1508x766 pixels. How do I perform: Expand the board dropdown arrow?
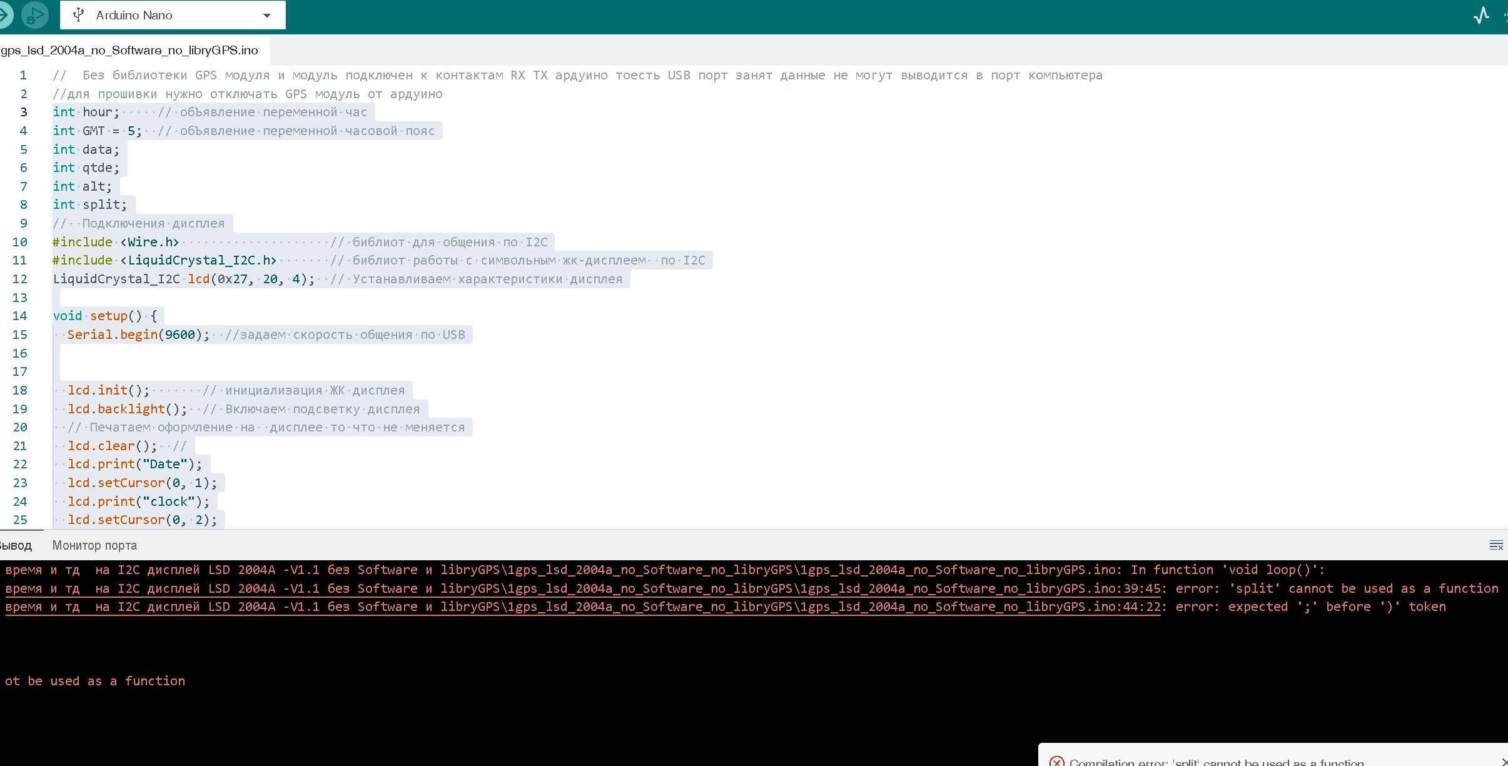tap(267, 16)
